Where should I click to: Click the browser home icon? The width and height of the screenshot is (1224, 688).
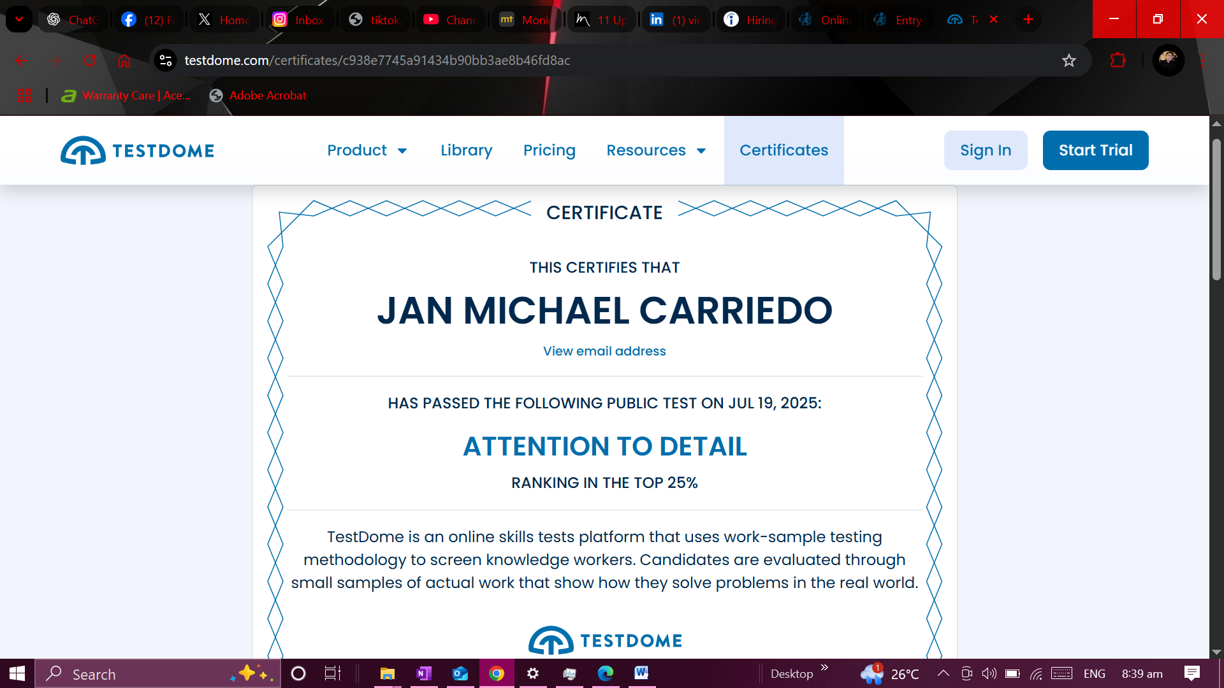pyautogui.click(x=124, y=61)
